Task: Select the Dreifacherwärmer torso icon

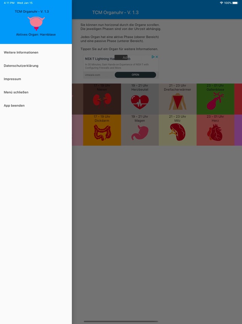Action: click(x=178, y=101)
